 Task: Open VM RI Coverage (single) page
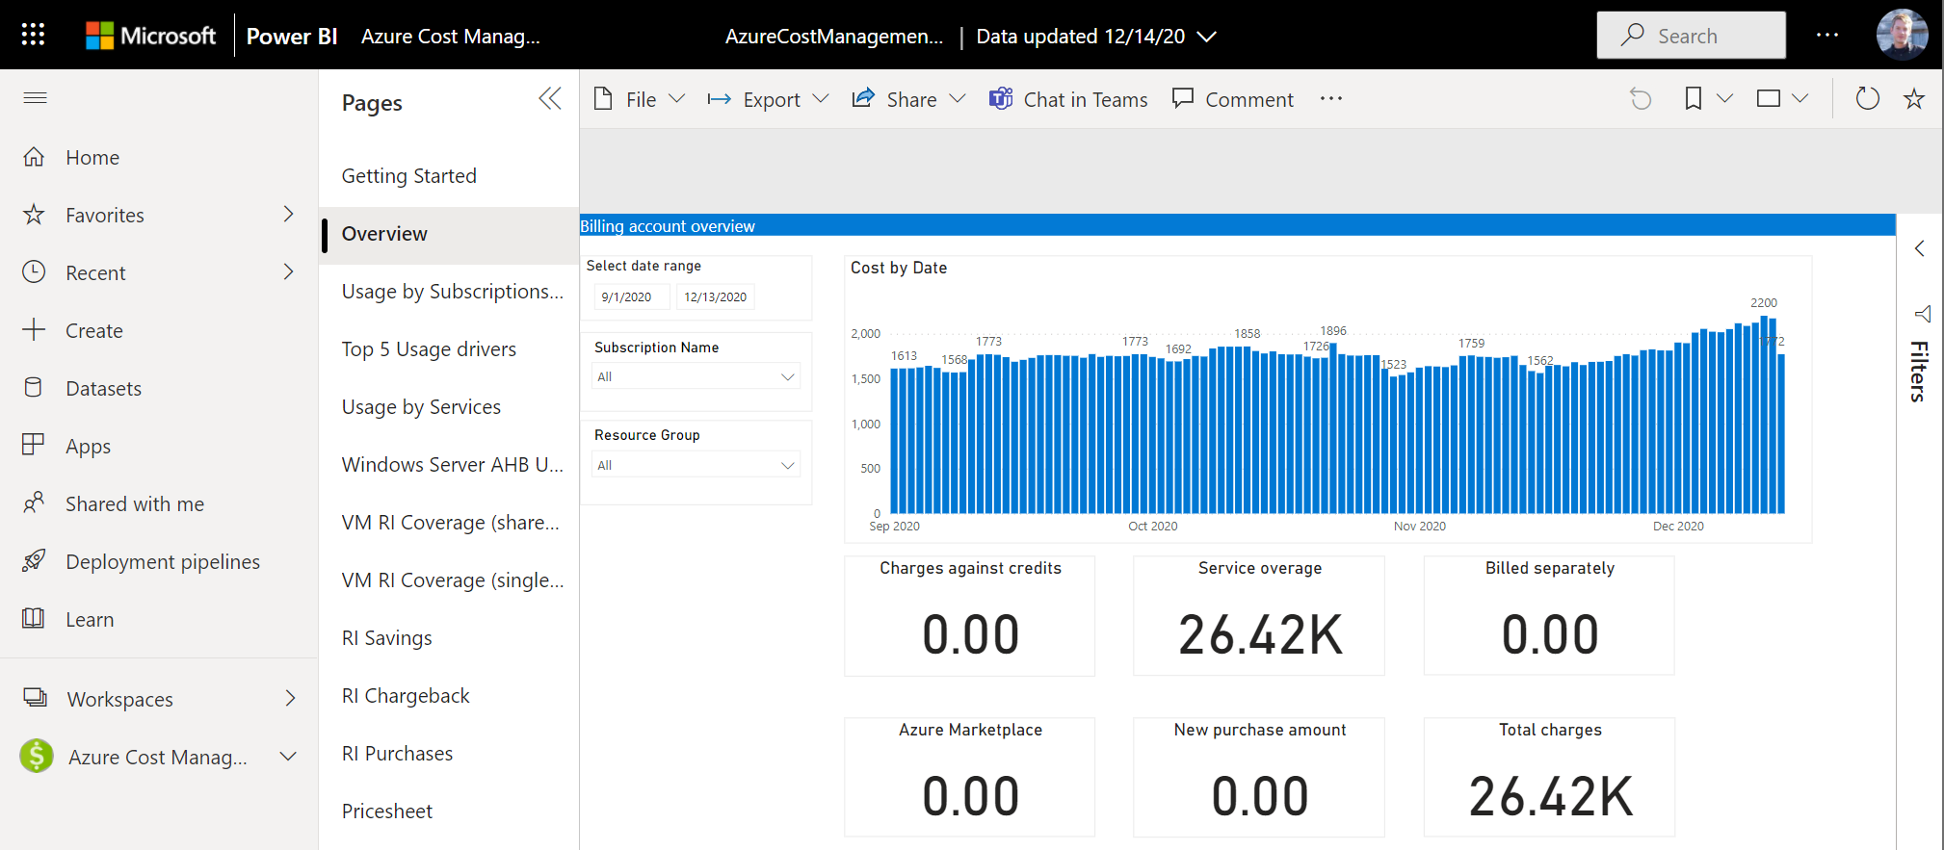(x=449, y=580)
